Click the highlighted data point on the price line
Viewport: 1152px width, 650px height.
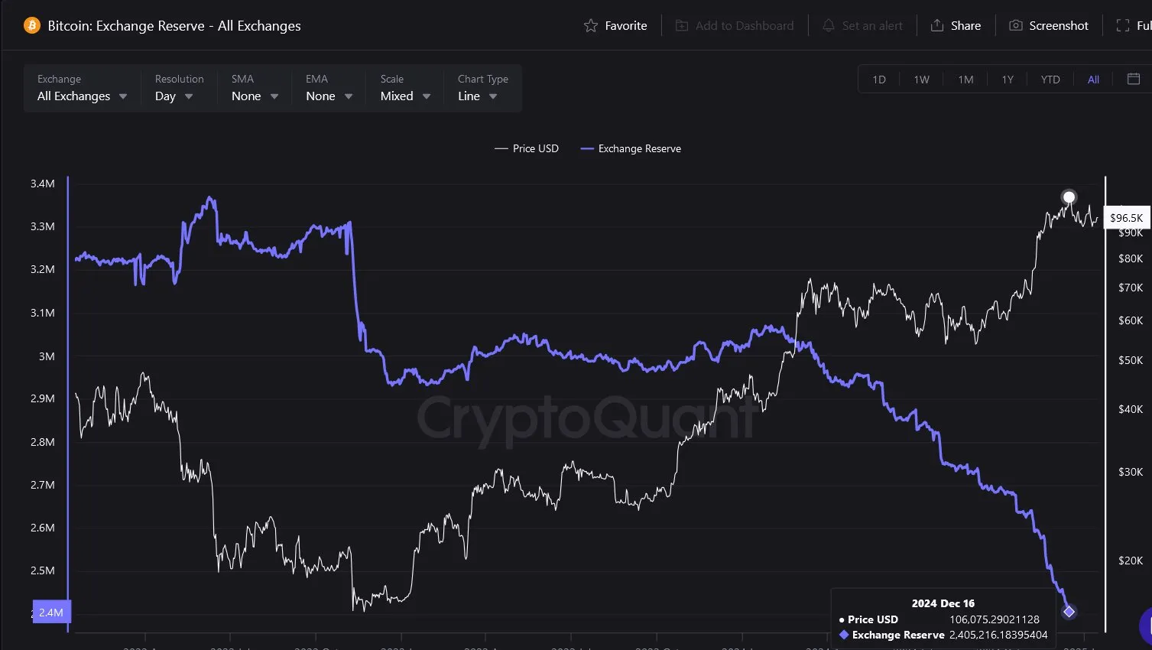(x=1069, y=197)
